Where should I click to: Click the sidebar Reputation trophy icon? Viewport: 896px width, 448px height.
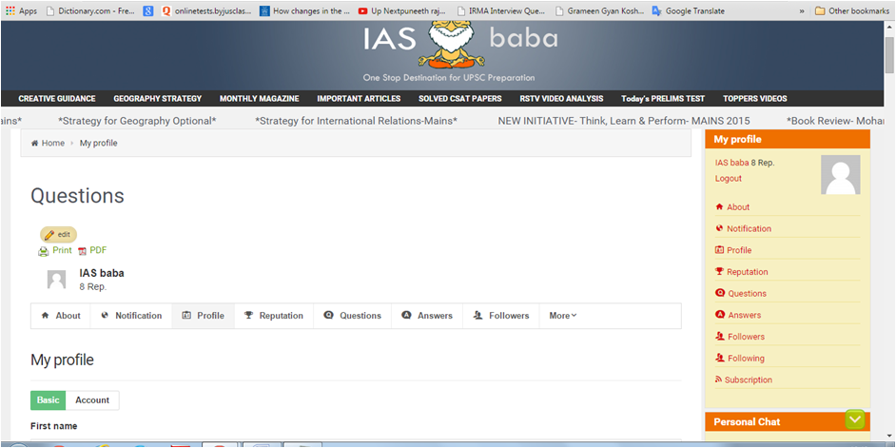(x=719, y=271)
